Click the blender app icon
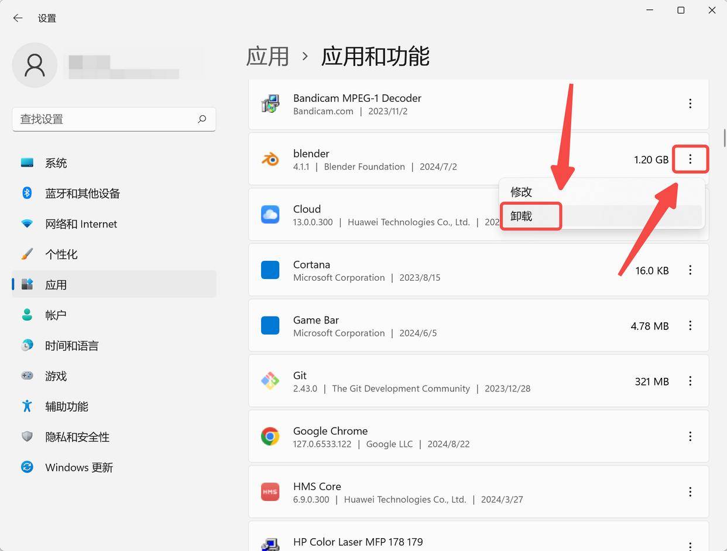The image size is (727, 551). pos(270,159)
